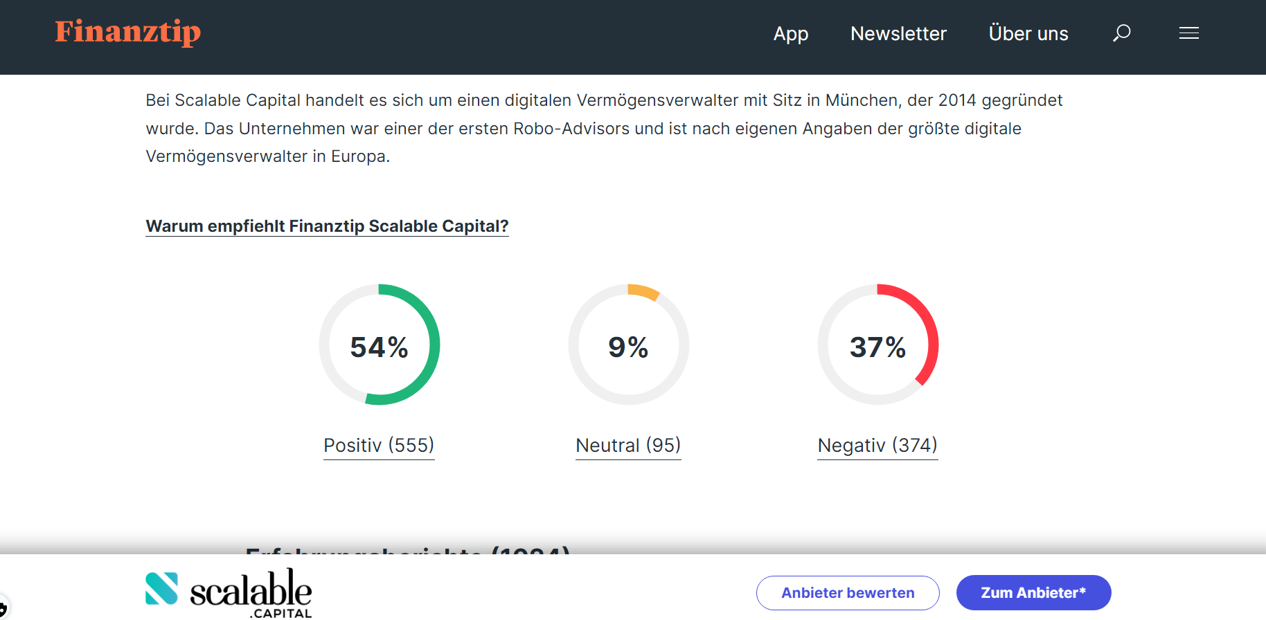Open the search magnifier icon
The image size is (1266, 620).
coord(1122,33)
